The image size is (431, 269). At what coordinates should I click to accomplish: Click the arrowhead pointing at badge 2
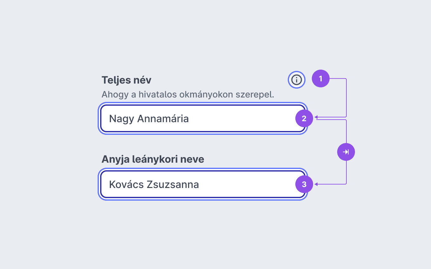click(x=316, y=117)
